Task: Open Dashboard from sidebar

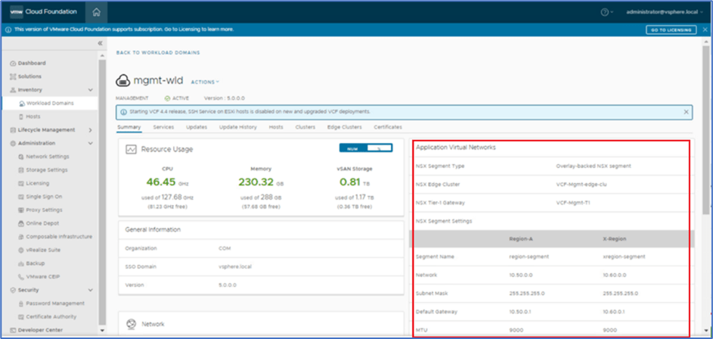Action: (31, 63)
